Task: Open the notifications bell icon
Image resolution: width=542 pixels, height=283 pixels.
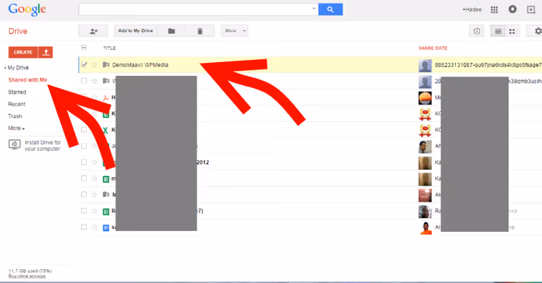Action: (512, 9)
